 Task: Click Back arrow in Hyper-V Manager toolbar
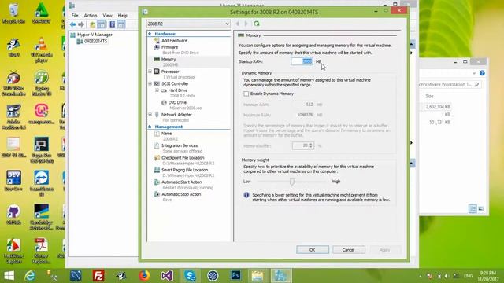pos(73,24)
